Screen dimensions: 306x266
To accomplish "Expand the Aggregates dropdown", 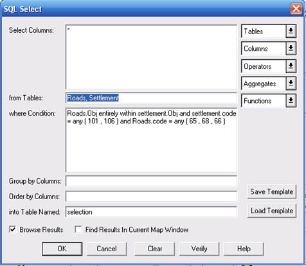I will click(269, 84).
